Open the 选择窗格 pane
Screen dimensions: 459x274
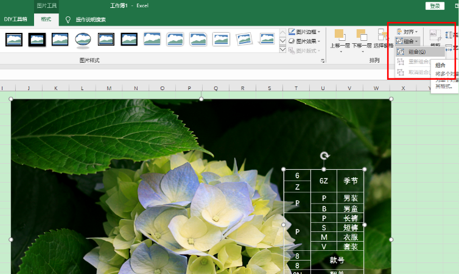coord(383,38)
